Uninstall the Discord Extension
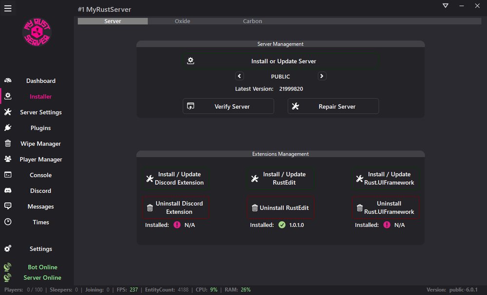 pyautogui.click(x=175, y=207)
